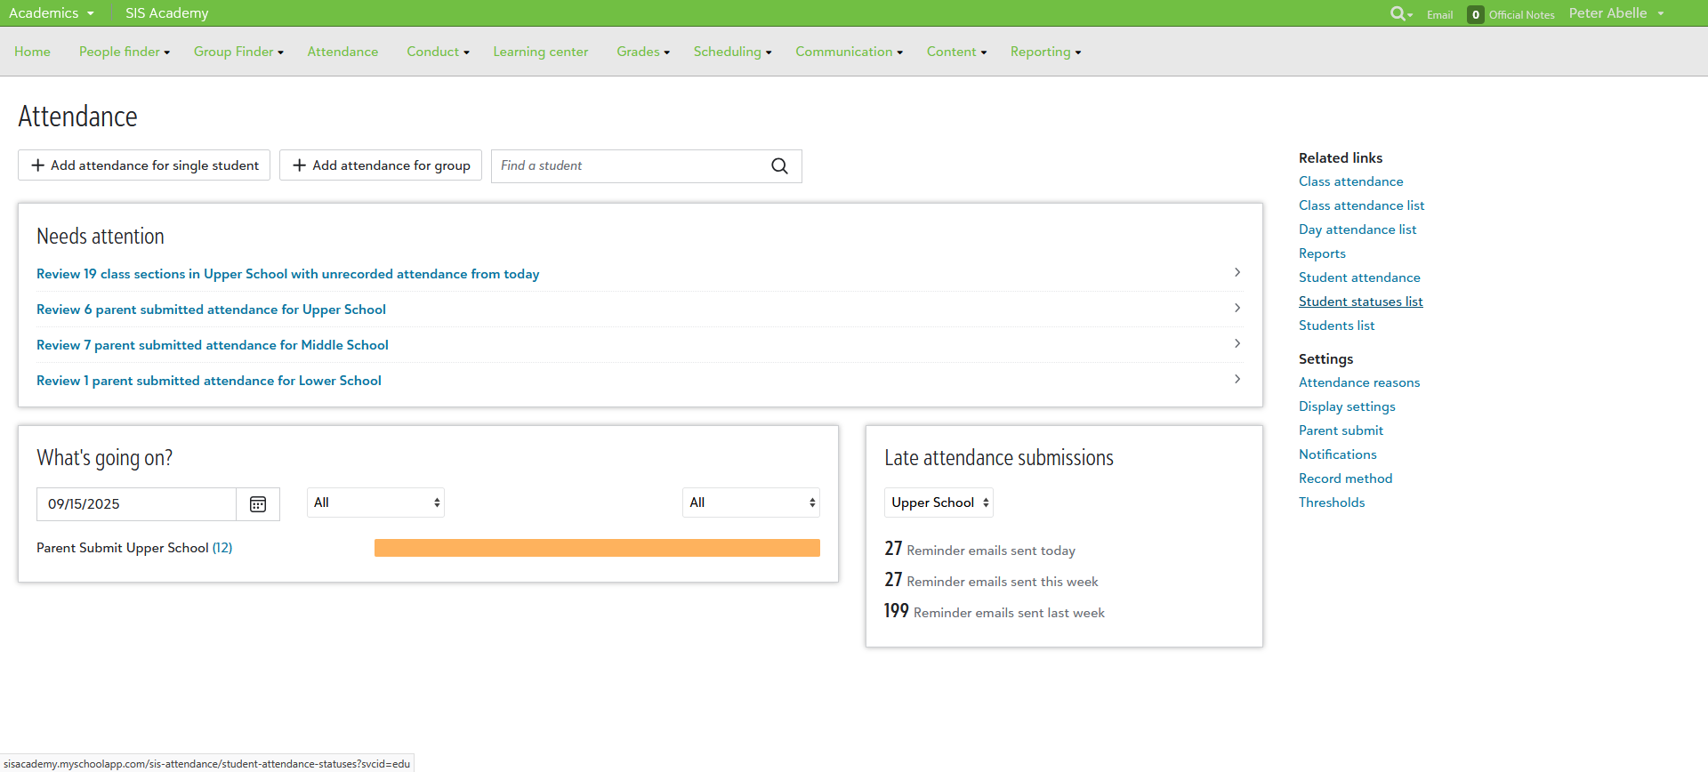This screenshot has height=772, width=1708.
Task: Open the Reporting menu
Action: point(1045,52)
